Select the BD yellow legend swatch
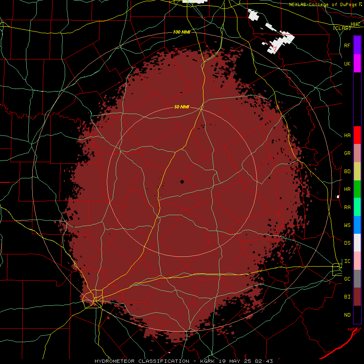364x364 pixels. point(357,171)
